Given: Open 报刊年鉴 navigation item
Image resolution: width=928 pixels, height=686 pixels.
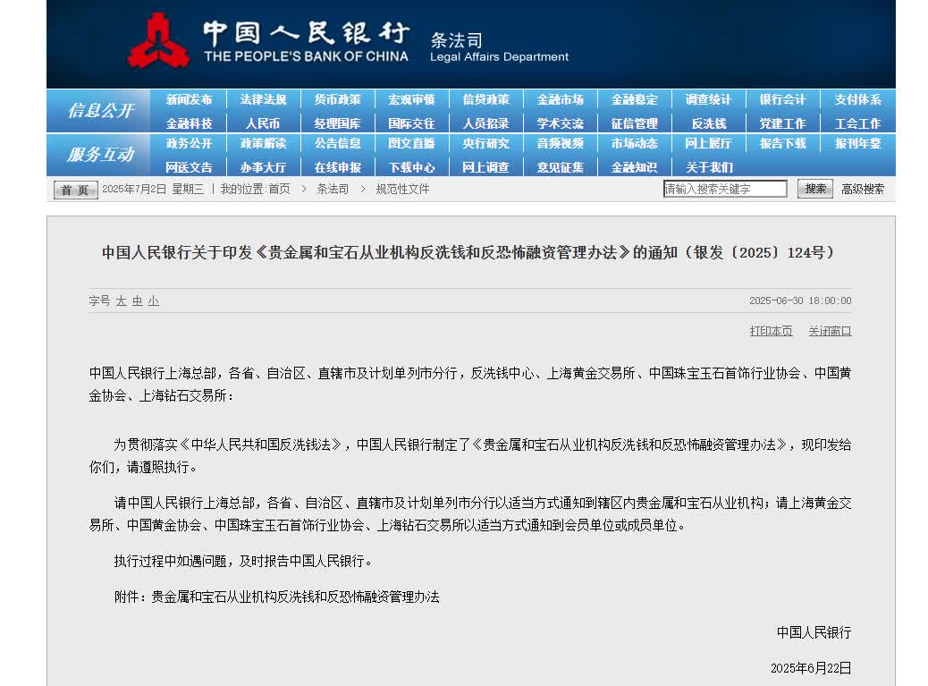Looking at the screenshot, I should tap(857, 143).
